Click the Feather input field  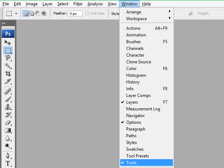point(75,13)
